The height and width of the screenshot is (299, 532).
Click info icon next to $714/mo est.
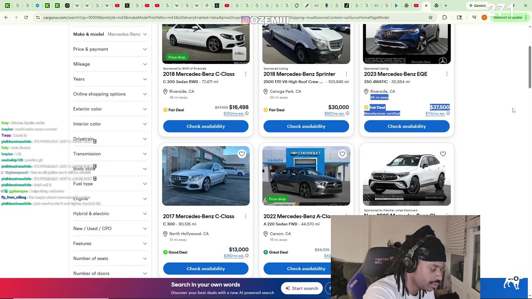tap(448, 113)
